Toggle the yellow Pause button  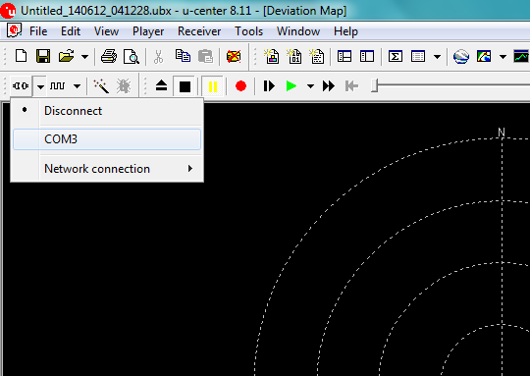[213, 86]
